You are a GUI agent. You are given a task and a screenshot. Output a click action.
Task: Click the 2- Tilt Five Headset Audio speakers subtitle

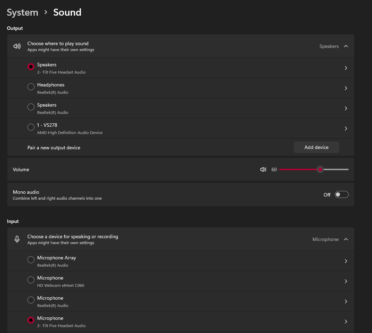(x=61, y=72)
